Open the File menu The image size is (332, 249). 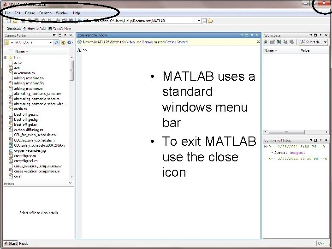(7, 13)
